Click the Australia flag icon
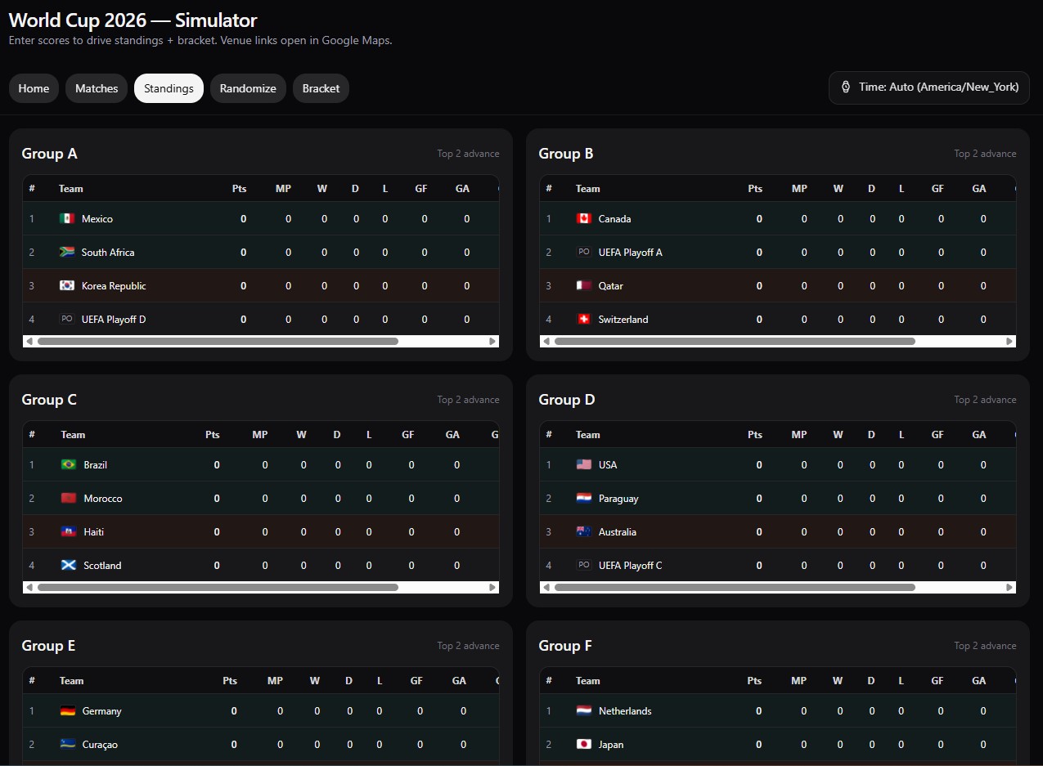The height and width of the screenshot is (766, 1043). point(584,531)
